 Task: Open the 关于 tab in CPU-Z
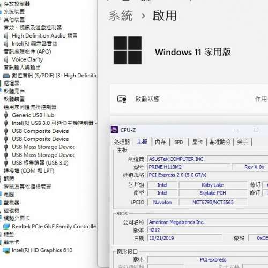(x=242, y=142)
